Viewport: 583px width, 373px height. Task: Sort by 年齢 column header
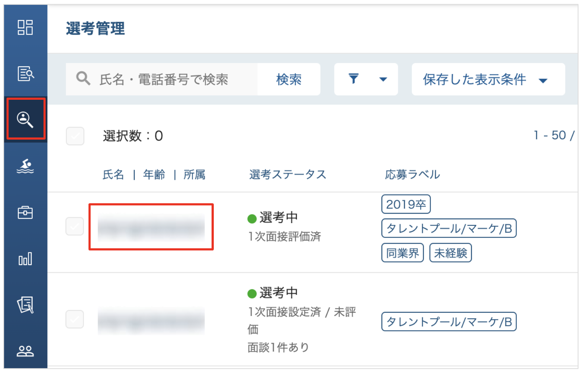point(154,174)
